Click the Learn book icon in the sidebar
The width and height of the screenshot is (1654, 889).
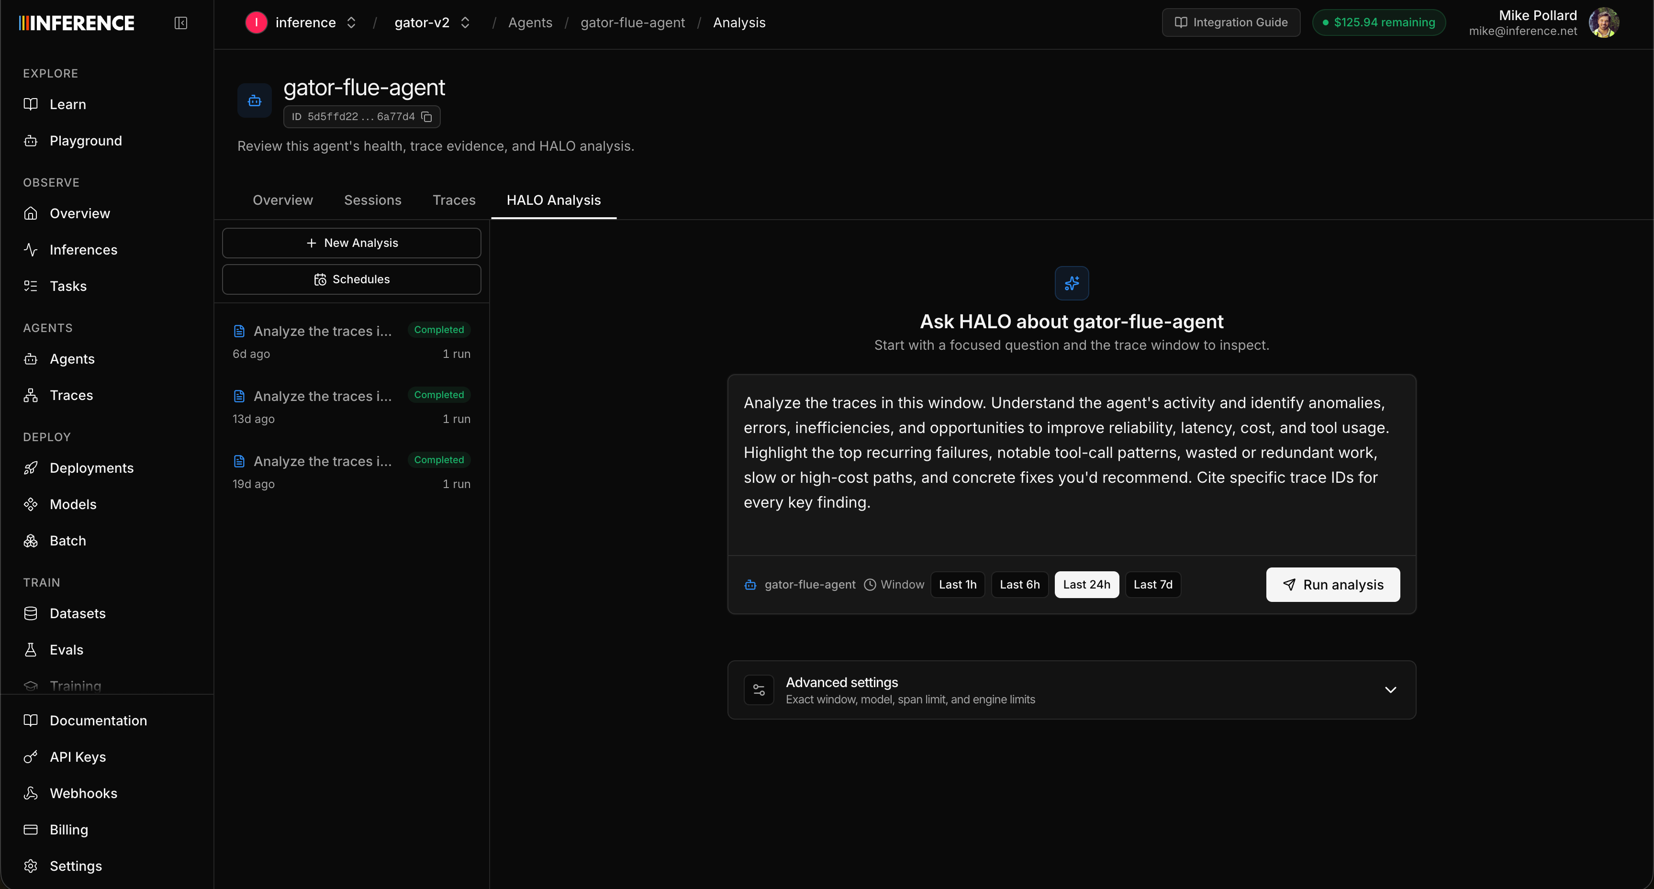pos(30,104)
